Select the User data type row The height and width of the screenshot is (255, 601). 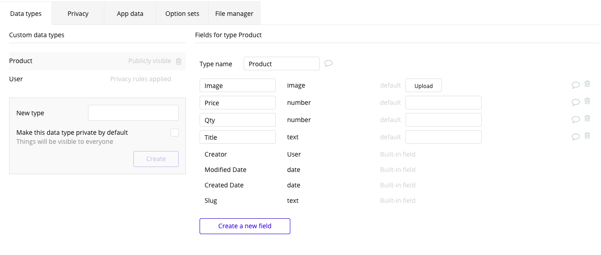(x=98, y=79)
